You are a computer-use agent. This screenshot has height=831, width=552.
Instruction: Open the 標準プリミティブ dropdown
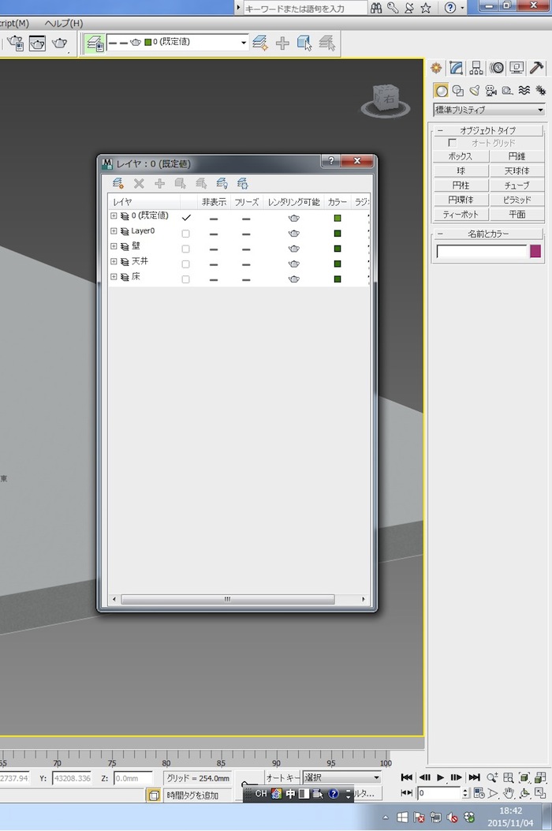tap(488, 110)
